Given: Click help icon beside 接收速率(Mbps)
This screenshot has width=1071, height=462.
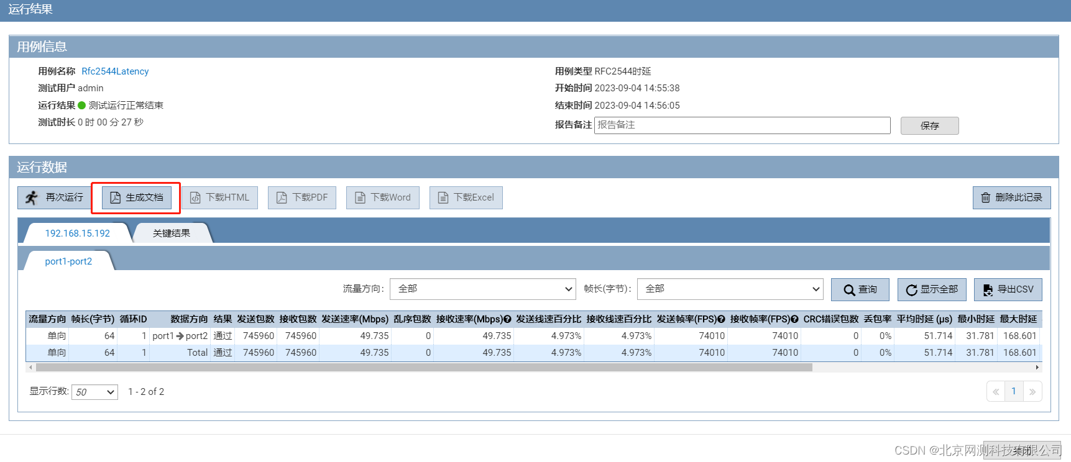Looking at the screenshot, I should (507, 319).
